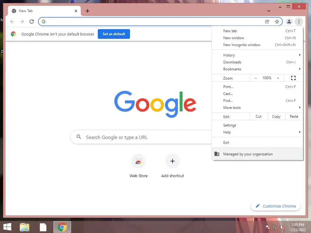Click the Web Store shortcut icon
The height and width of the screenshot is (233, 311).
138,161
